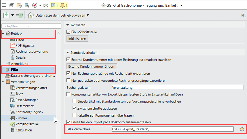Toggle the Fibu-Schnittstelle checkbox
Image resolution: width=247 pixels, height=139 pixels.
pyautogui.click(x=68, y=32)
